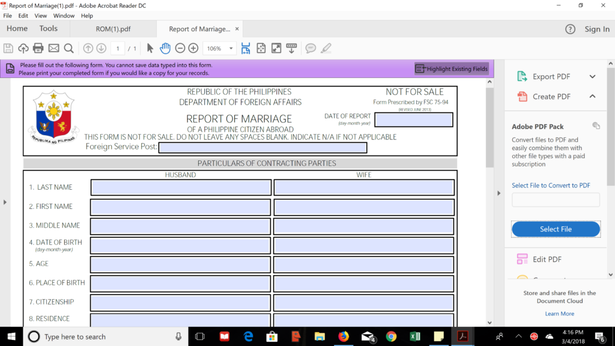Open the zoom percentage dropdown
Screen dimensions: 615x346
pos(231,48)
